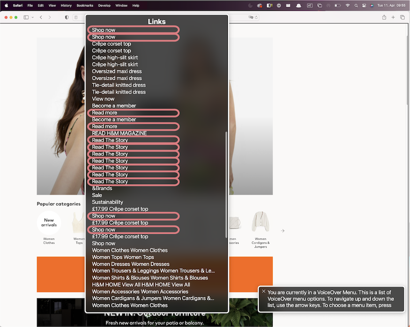Image resolution: width=410 pixels, height=327 pixels.
Task: Open Spotlight search from menu bar
Action: (x=356, y=6)
